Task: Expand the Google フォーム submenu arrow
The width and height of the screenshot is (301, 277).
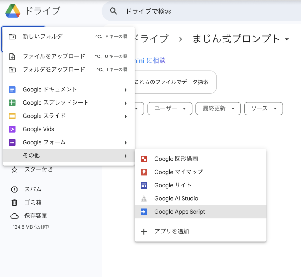Action: click(126, 143)
